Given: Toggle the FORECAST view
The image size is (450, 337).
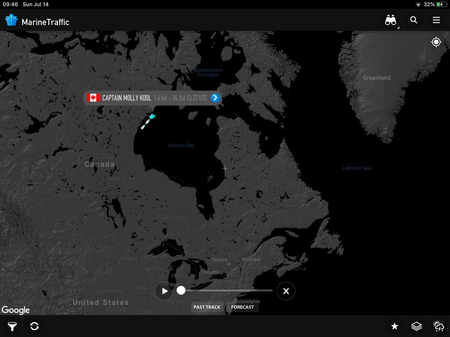Looking at the screenshot, I should [242, 307].
